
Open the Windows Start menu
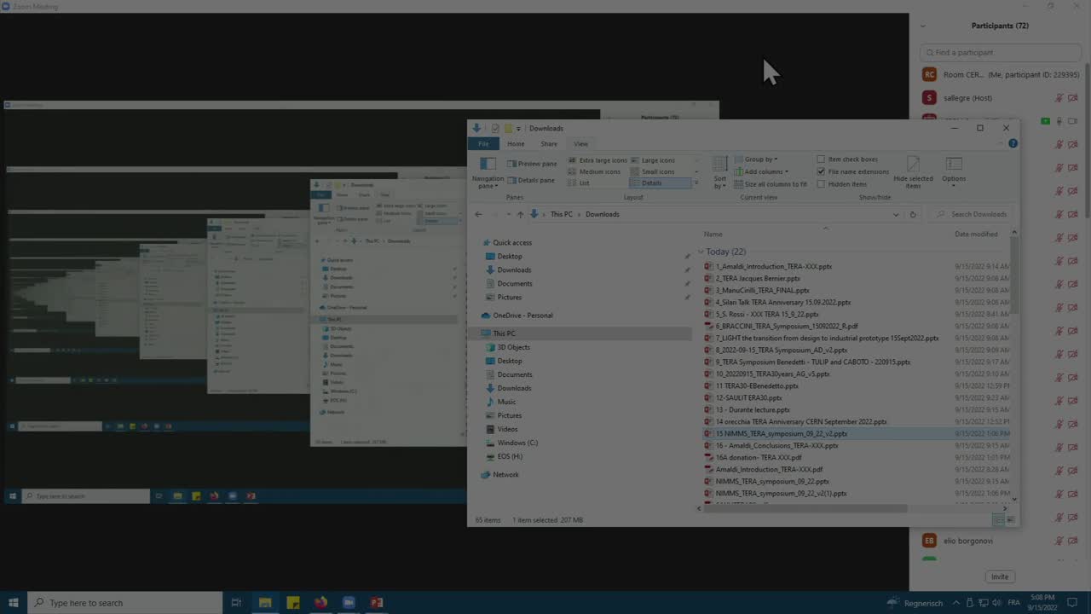point(13,603)
